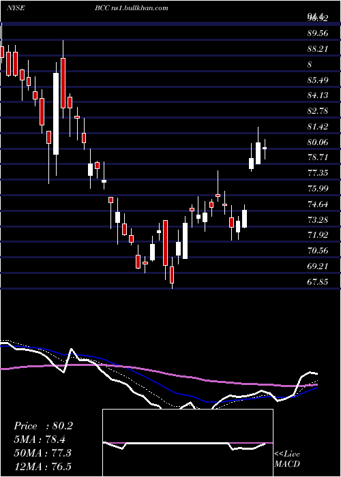This screenshot has height=477, width=341.
Task: Click the BCC ns1.bullkhan.com title
Action: pos(131,8)
